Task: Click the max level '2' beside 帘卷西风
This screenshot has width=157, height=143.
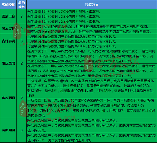Action: (21, 98)
